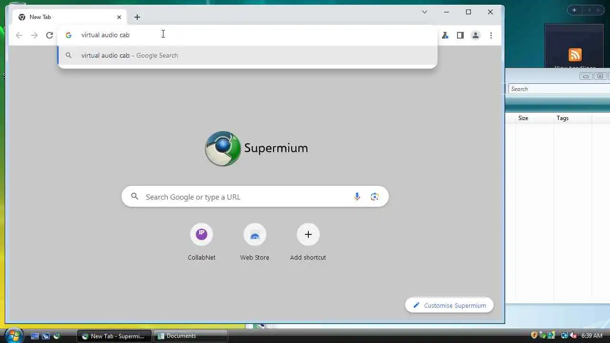The image size is (610, 343).
Task: Launch Supermium from quick launch icon
Action: [56, 336]
